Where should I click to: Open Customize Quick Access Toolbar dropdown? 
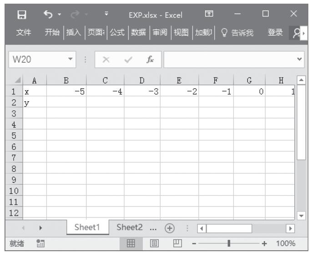click(x=106, y=15)
